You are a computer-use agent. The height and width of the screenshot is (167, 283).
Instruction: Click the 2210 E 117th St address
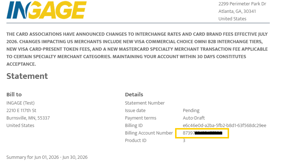pyautogui.click(x=21, y=110)
